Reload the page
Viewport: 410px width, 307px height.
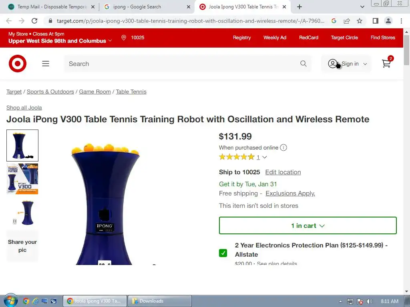34,21
